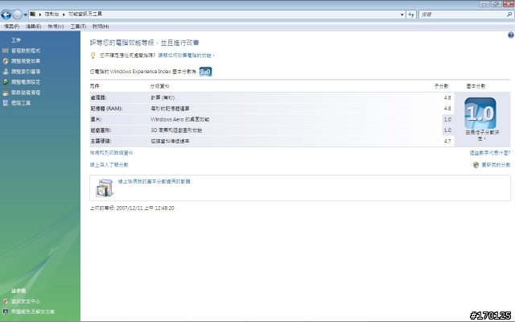Click the magnifier search icon
This screenshot has width=515, height=322.
509,14
